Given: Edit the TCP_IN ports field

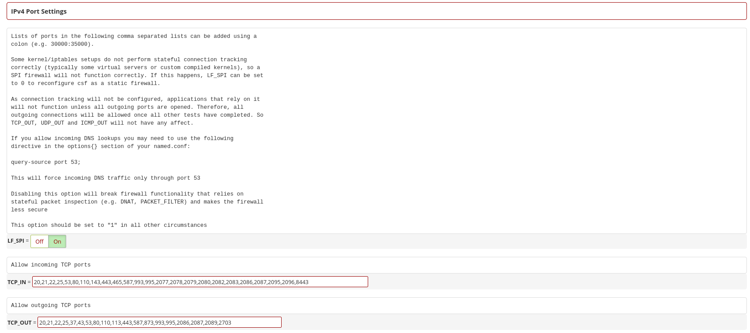Looking at the screenshot, I should pyautogui.click(x=200, y=282).
